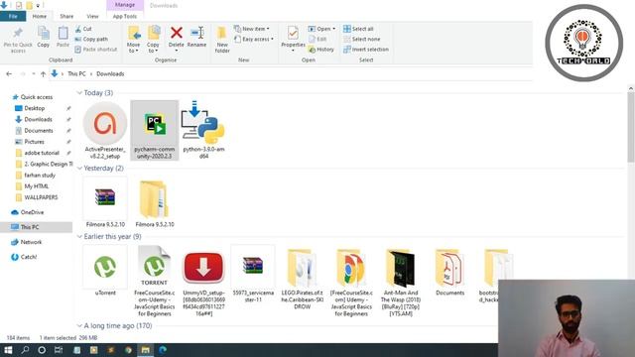Select the python-3.9.0-amd64 installer
Screen dimensions: 635x357
(x=203, y=130)
